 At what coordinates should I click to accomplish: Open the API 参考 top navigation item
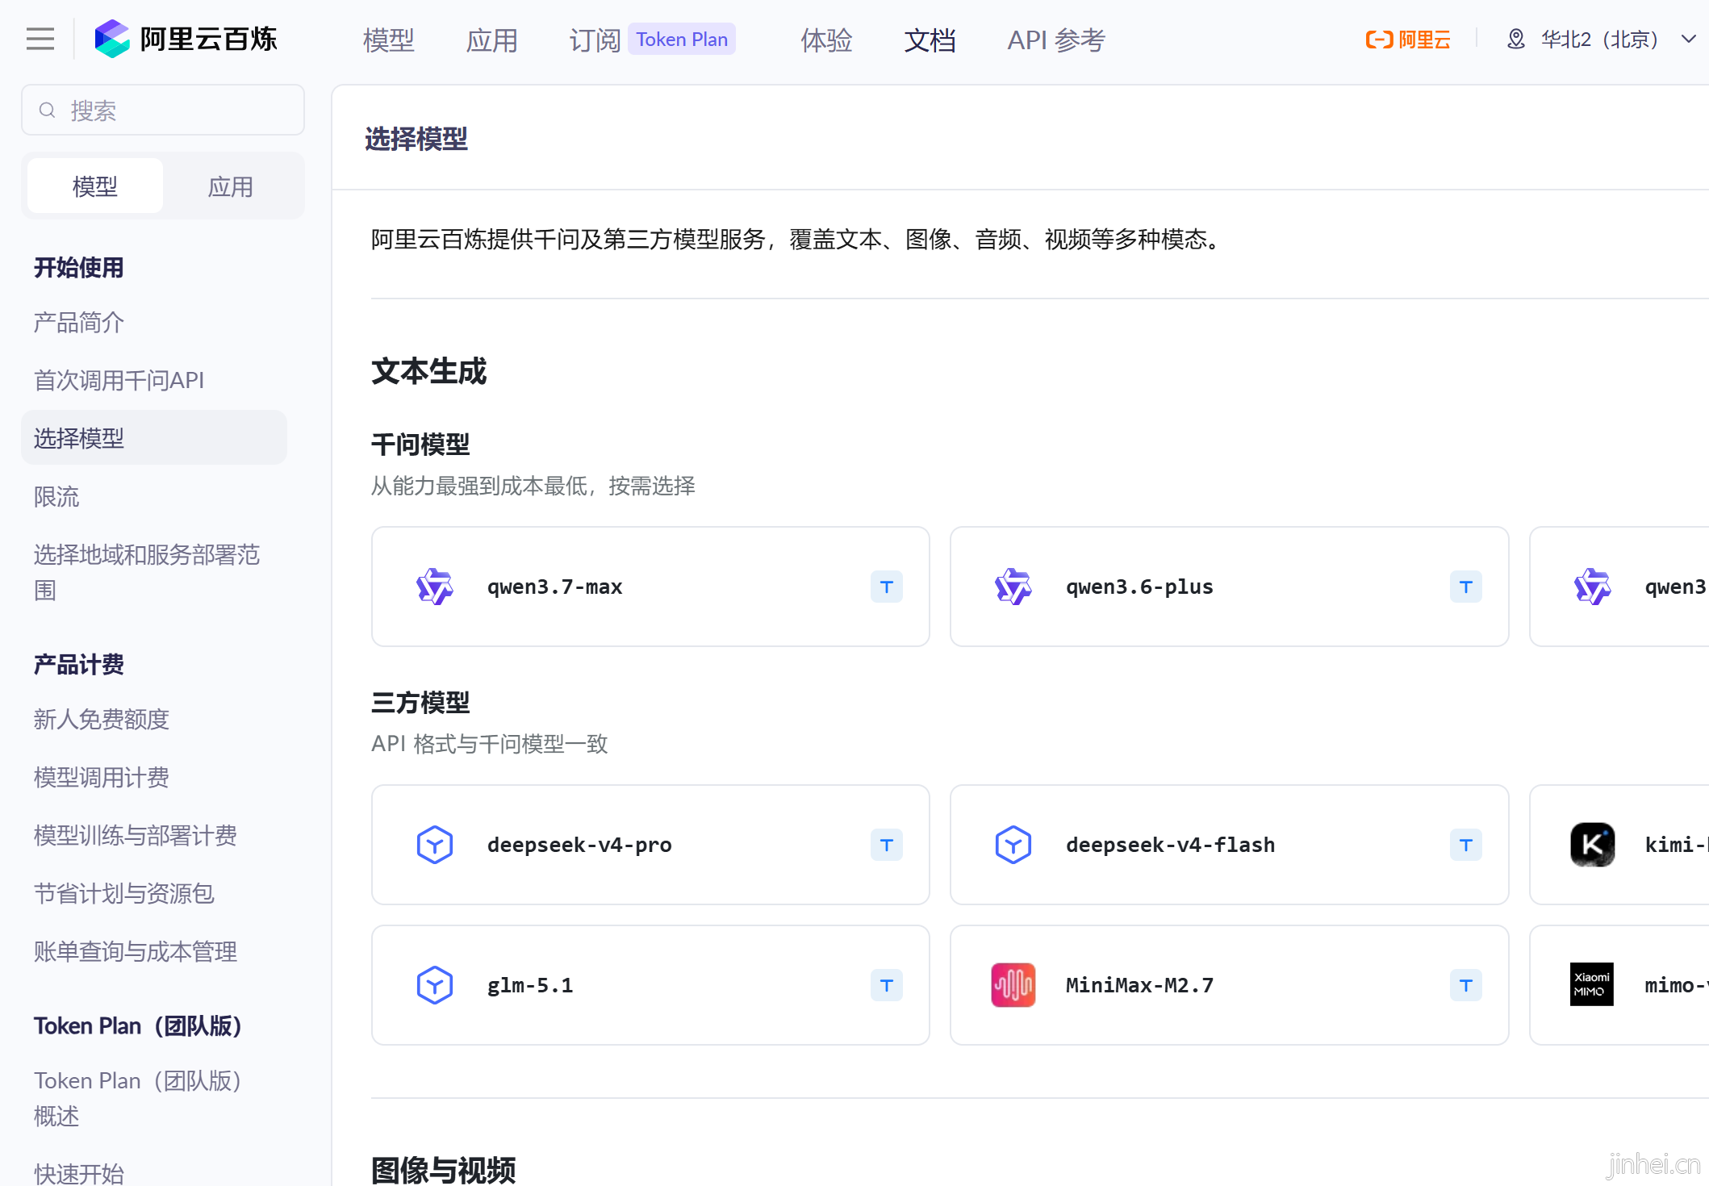click(x=1056, y=40)
